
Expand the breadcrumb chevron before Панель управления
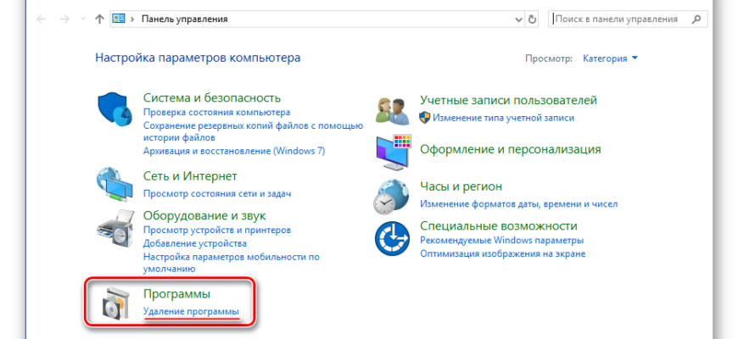point(132,19)
